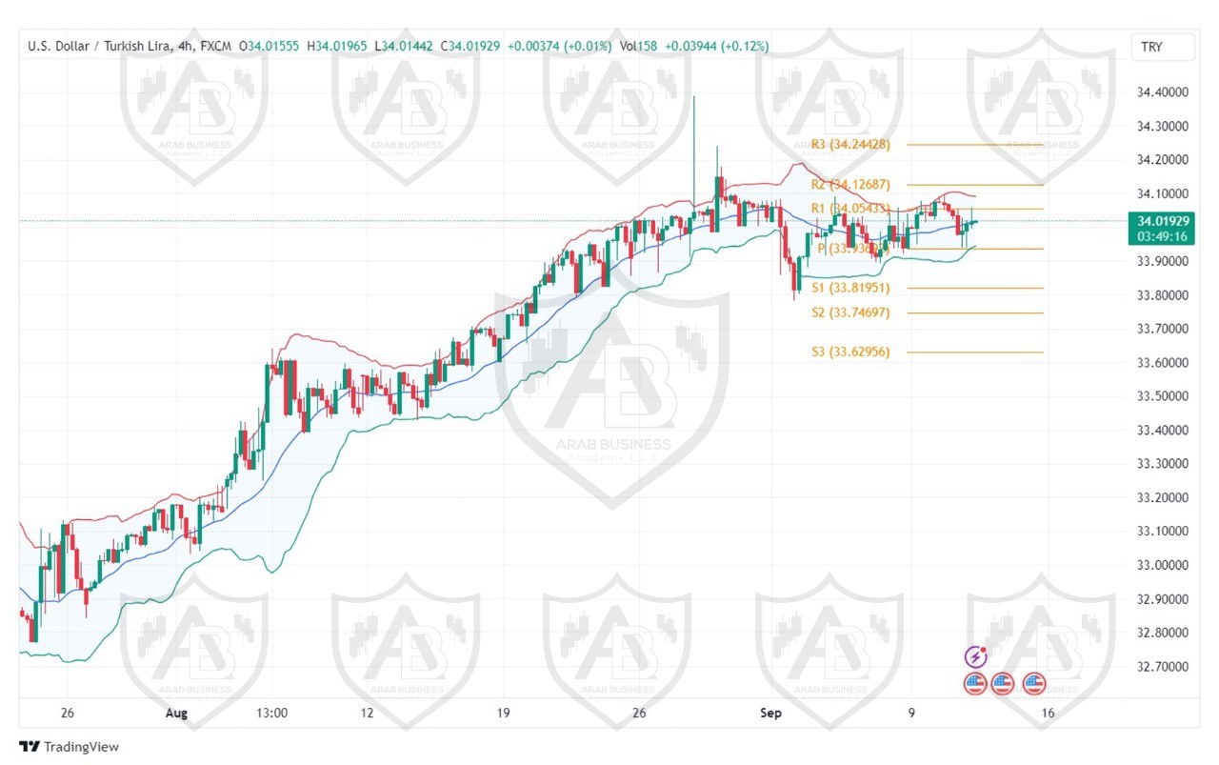Select the R1 pivot resistance label
This screenshot has width=1219, height=765.
850,209
